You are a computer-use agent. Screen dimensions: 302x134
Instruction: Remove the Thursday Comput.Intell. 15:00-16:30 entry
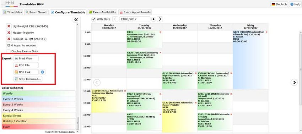(x=231, y=115)
